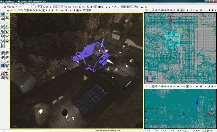The image size is (217, 132).
Task: Click play arrow button beside No Propagation
Action: [138, 7]
